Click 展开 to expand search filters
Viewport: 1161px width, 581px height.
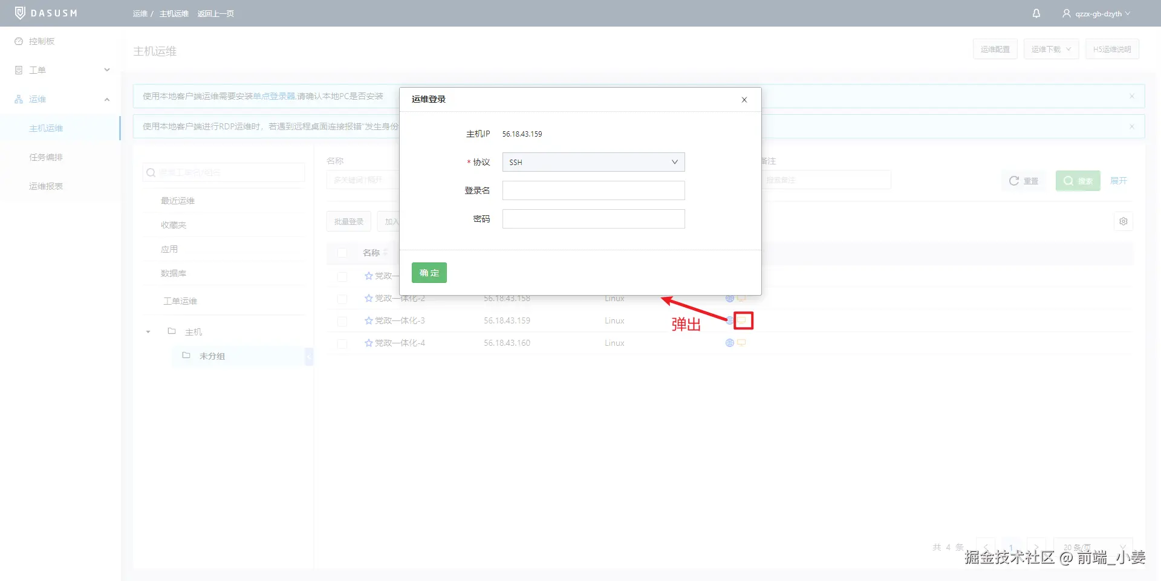pos(1119,181)
